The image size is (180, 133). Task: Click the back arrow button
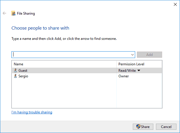4,13
